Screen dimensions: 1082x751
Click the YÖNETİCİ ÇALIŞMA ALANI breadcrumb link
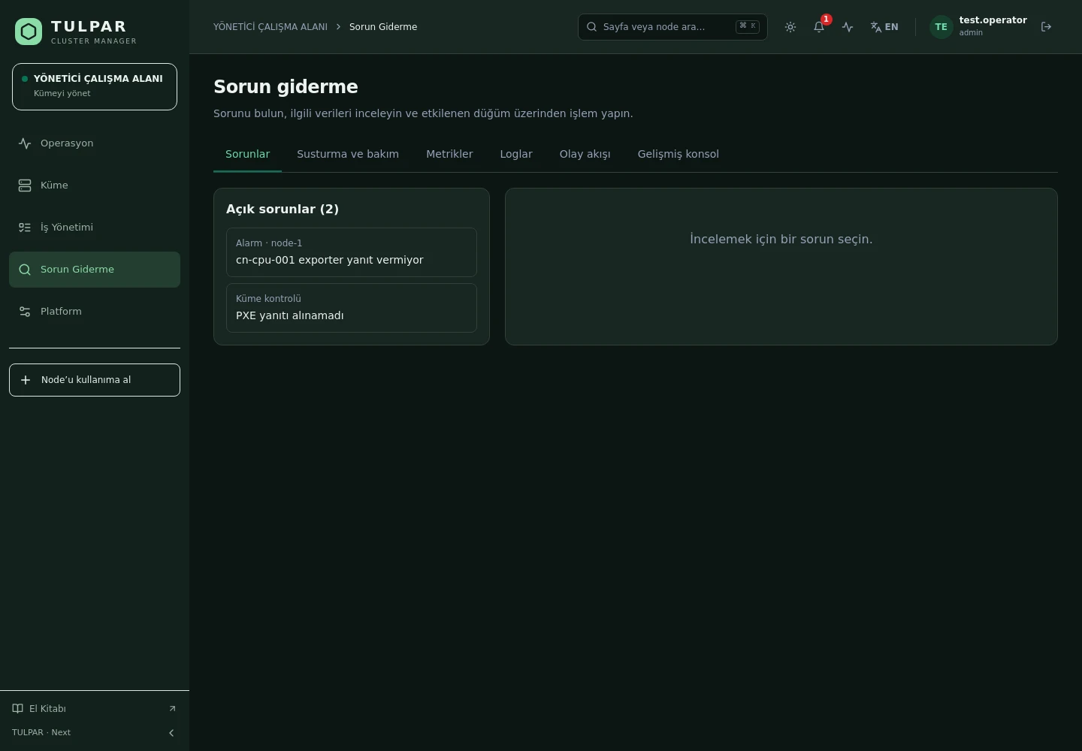(270, 27)
